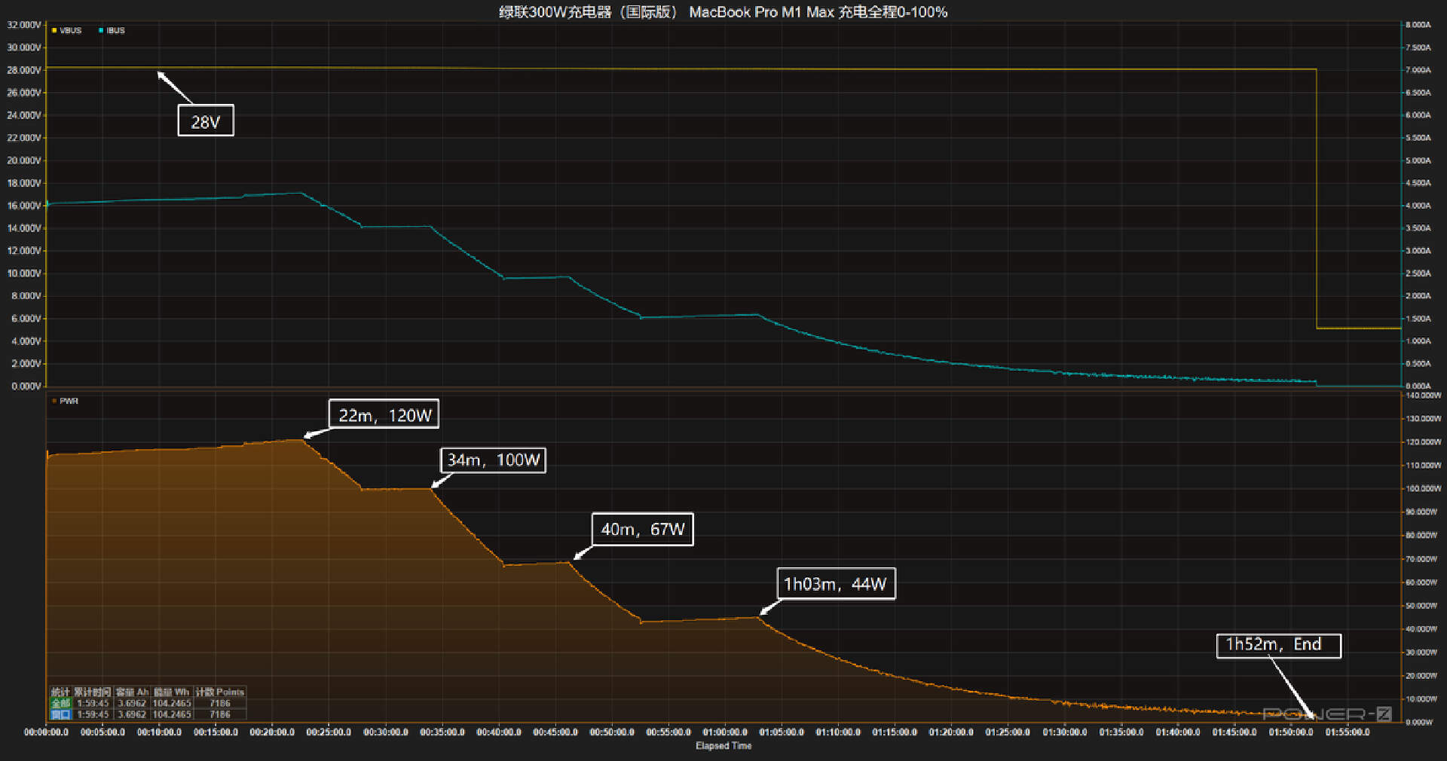Click the 计数 Points column header
Screen dimensions: 1447x761
click(220, 692)
